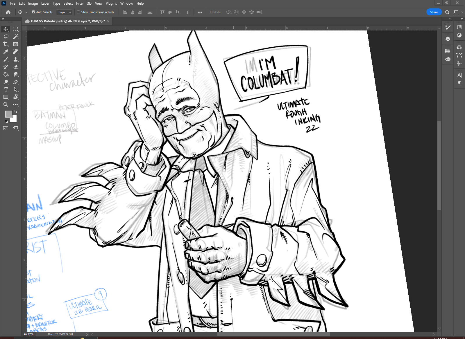Open the Character panel icon
The image size is (465, 339).
click(459, 75)
